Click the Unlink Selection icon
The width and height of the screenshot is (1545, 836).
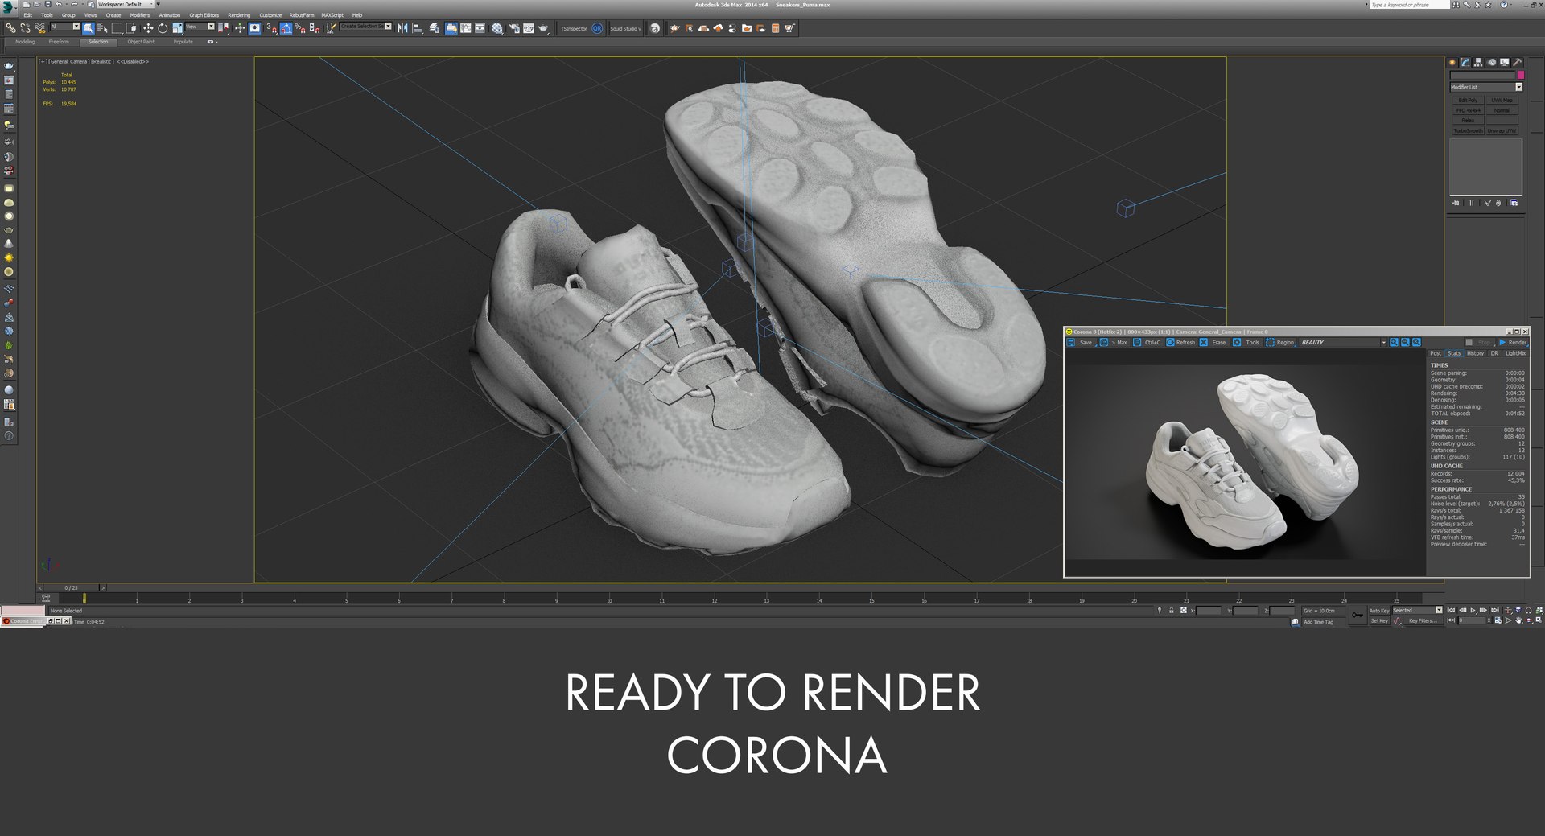point(25,28)
